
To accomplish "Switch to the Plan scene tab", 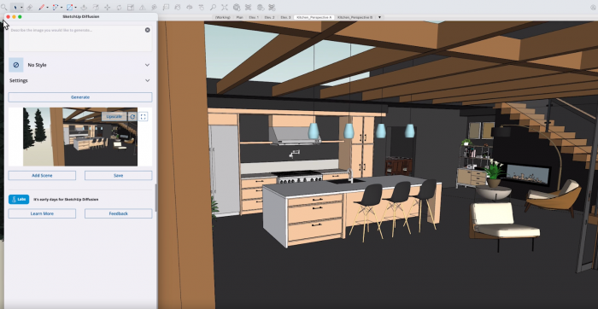I will (239, 18).
